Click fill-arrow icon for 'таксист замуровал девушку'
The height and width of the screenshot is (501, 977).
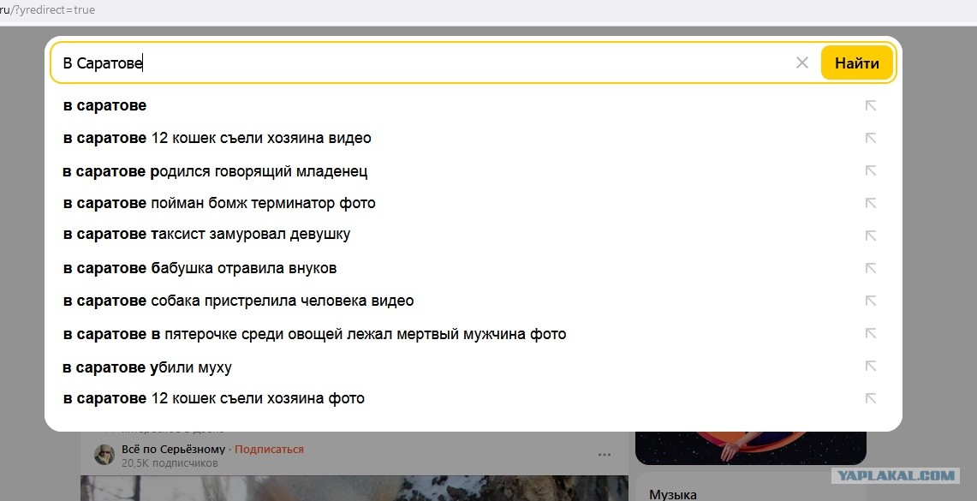coord(871,236)
